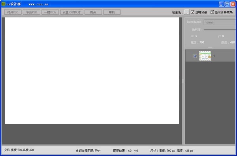The height and width of the screenshot is (156, 237).
Task: Select the thumbnail of layer 1
Action: click(205, 56)
